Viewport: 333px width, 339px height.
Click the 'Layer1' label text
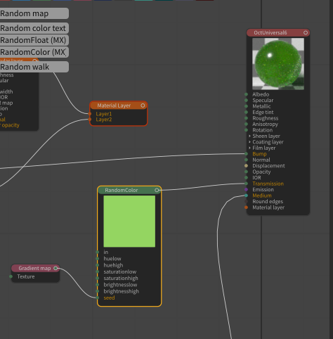[104, 114]
